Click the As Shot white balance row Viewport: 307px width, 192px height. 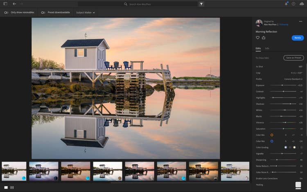[x=279, y=67]
